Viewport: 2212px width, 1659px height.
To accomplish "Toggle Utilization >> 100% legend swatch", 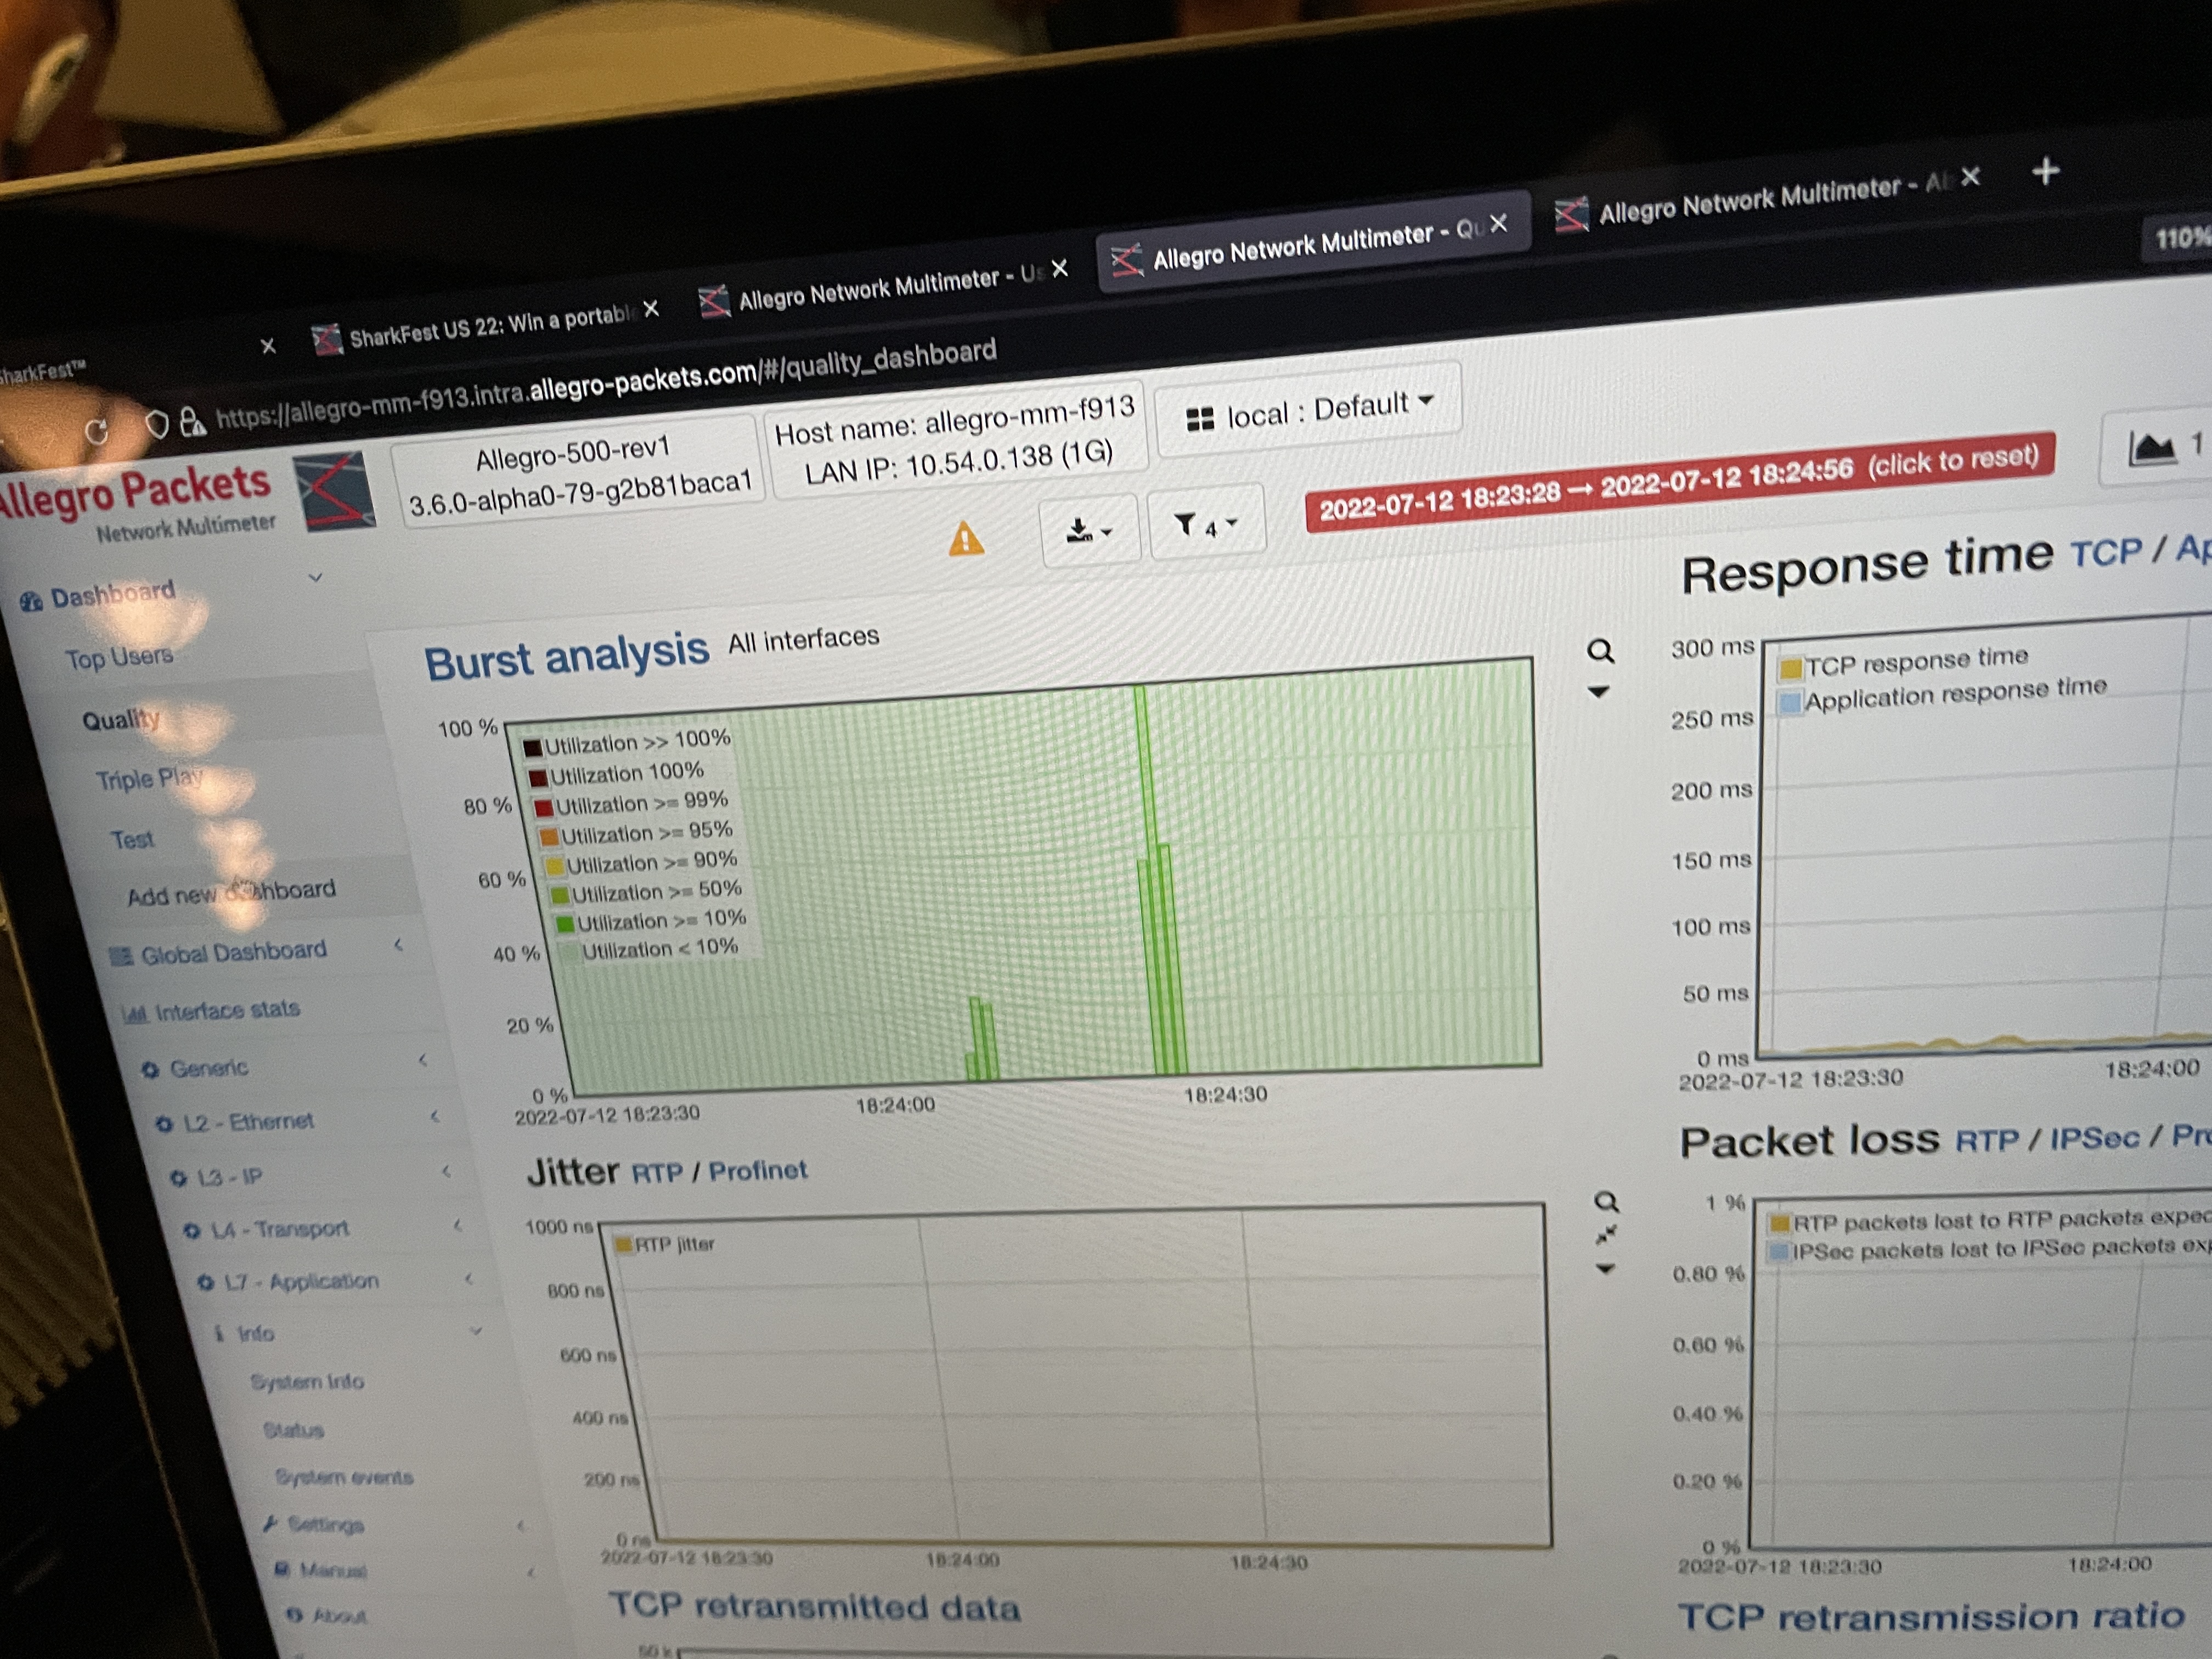I will click(x=532, y=748).
